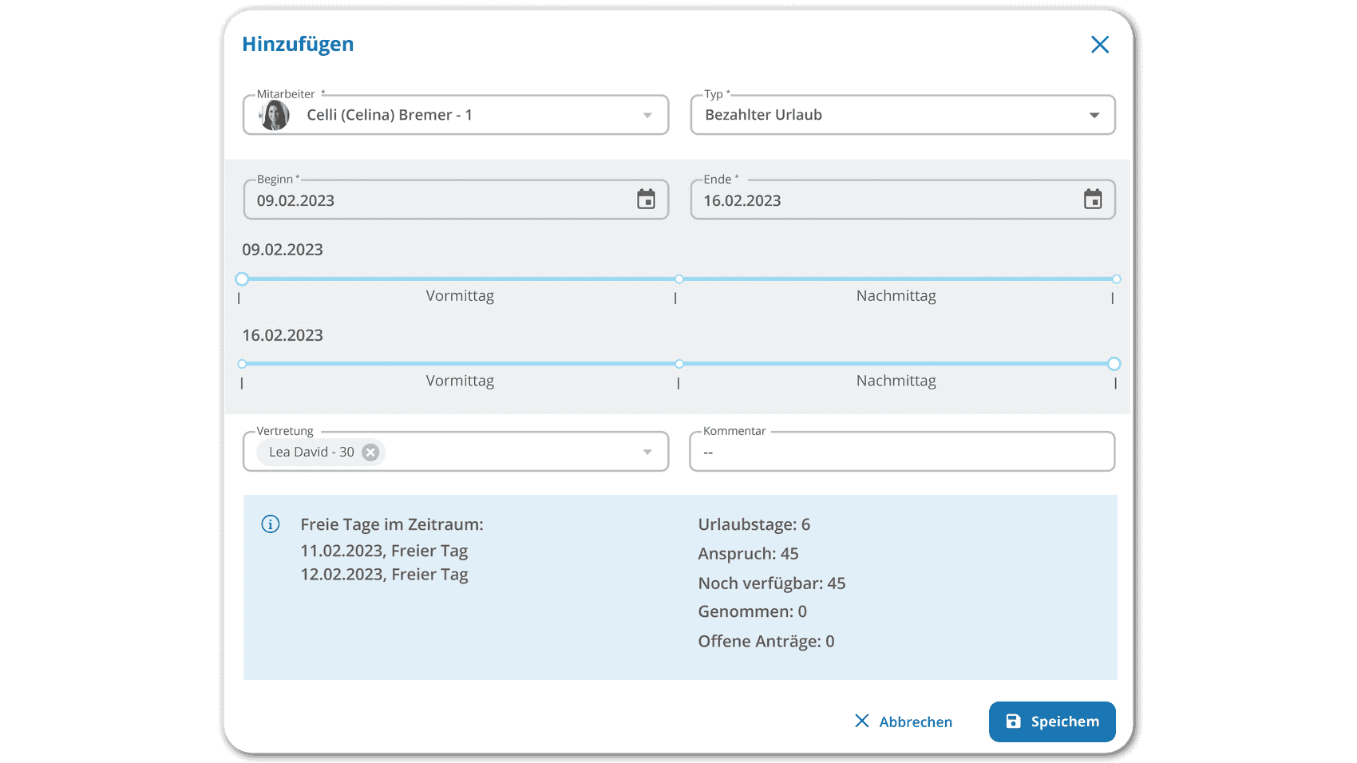Expand the Vertretung dropdown arrow

(647, 453)
